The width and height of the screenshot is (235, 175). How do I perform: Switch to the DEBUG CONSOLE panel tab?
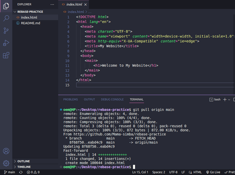tap(112, 99)
